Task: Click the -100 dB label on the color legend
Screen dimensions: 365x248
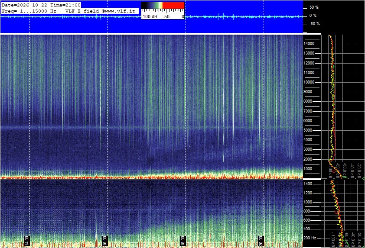Action: pyautogui.click(x=149, y=16)
